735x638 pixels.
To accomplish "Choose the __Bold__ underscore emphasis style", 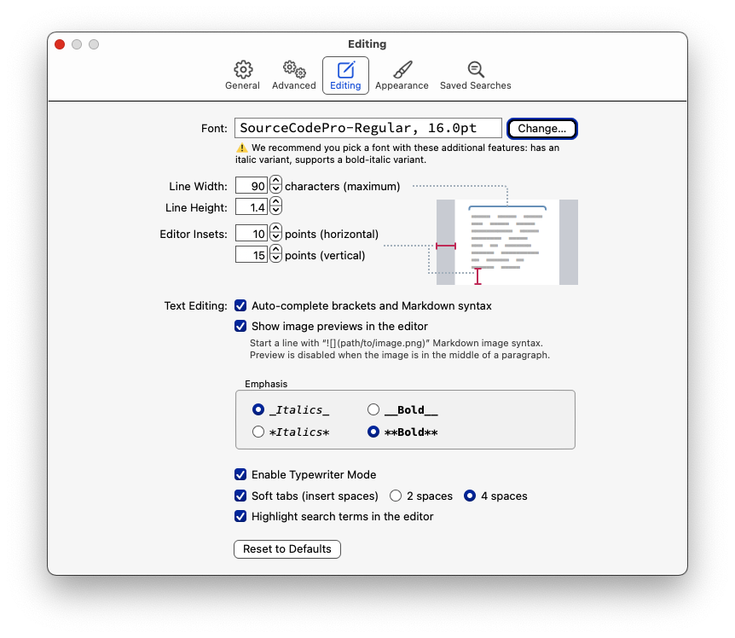I will coord(373,410).
